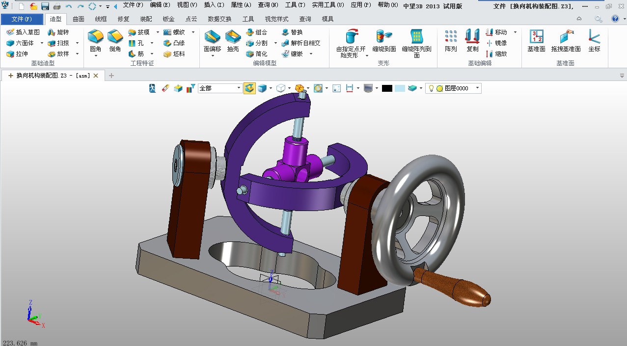This screenshot has height=346, width=627.
Task: Choose the 放样 (Loft) tool
Action: [59, 53]
